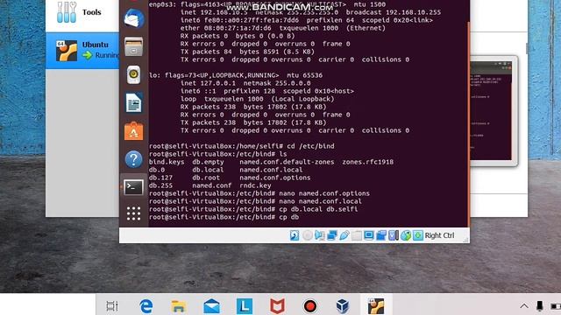Open Ubuntu Software from the dock

click(x=133, y=131)
